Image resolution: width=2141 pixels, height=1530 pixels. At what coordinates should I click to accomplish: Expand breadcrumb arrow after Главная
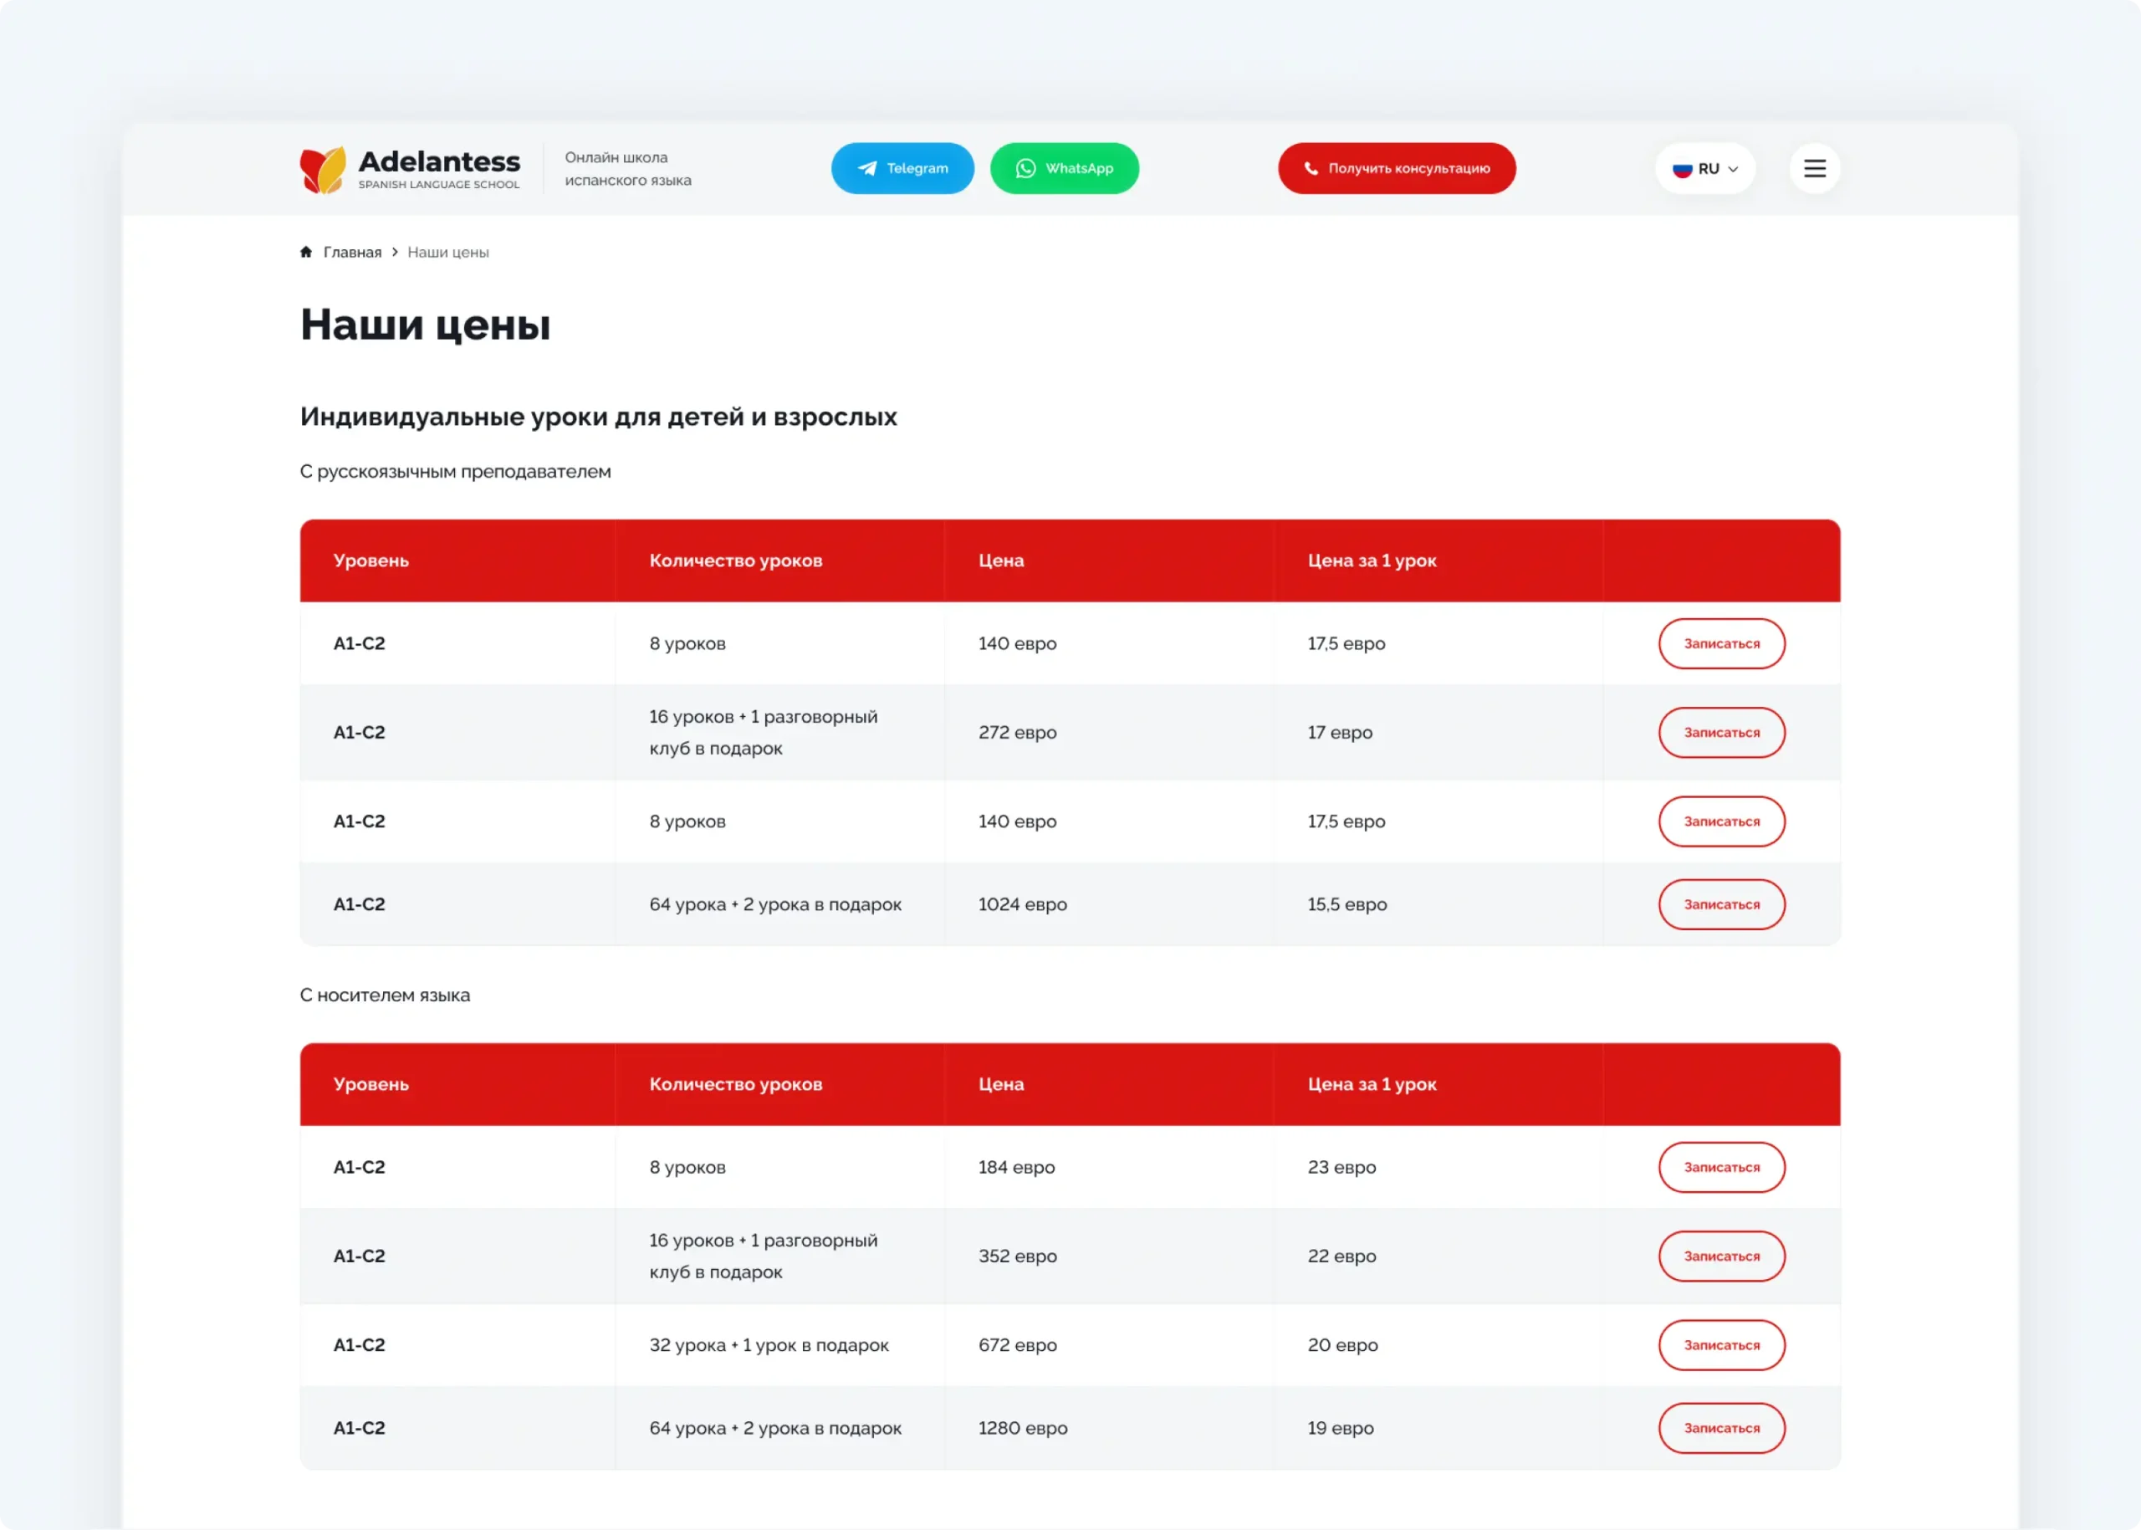pyautogui.click(x=395, y=253)
